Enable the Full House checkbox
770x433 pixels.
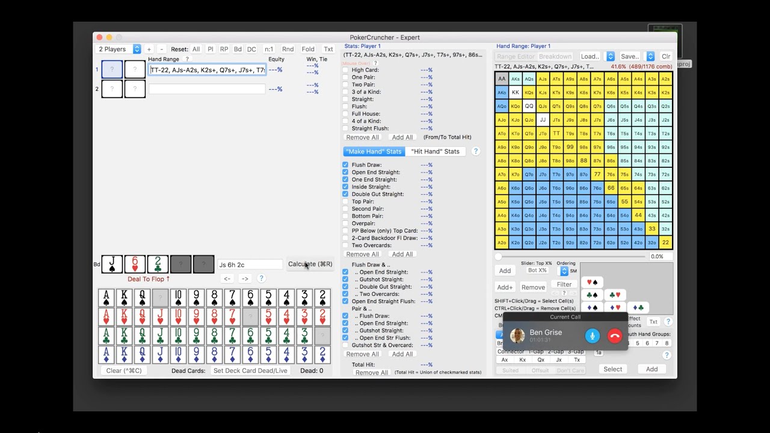click(345, 114)
